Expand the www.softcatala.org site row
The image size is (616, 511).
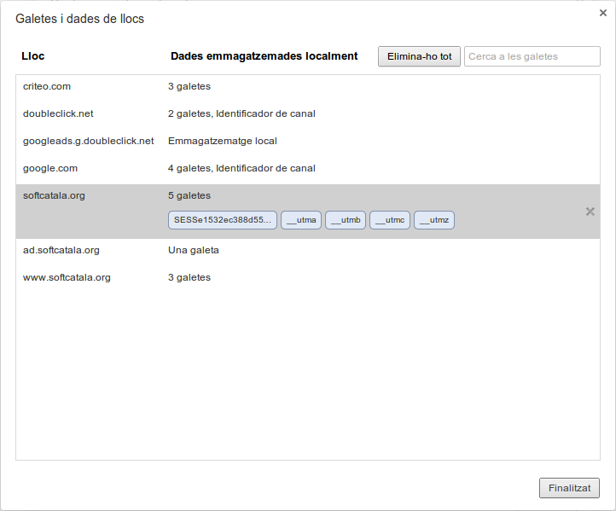(308, 278)
